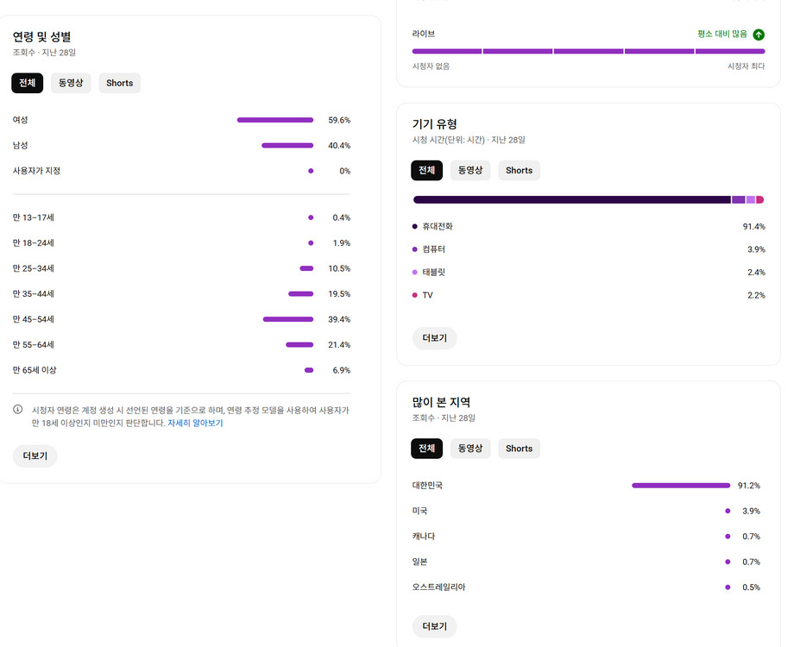Click the 만 45–54세 bar
Viewport: 806px width, 647px height.
tap(288, 319)
